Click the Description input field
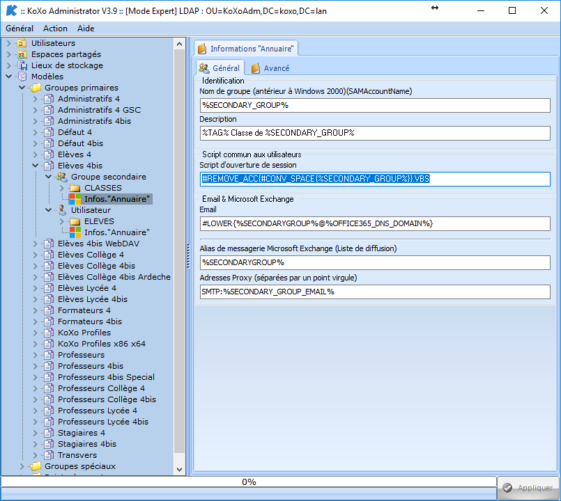This screenshot has height=501, width=561. [375, 133]
